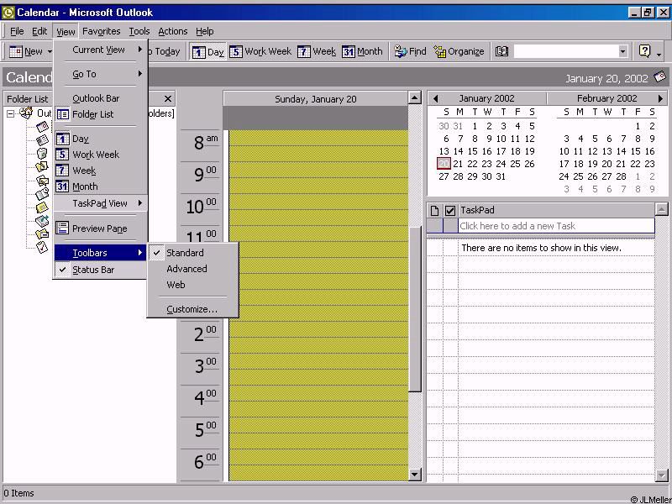Open the Actions menu
Screen dimensions: 672x504
tap(173, 31)
